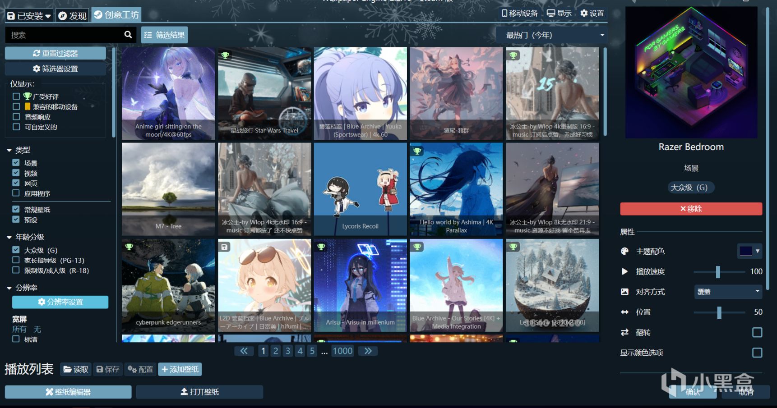777x408 pixels.
Task: Click the flip arrows icon
Action: click(624, 332)
